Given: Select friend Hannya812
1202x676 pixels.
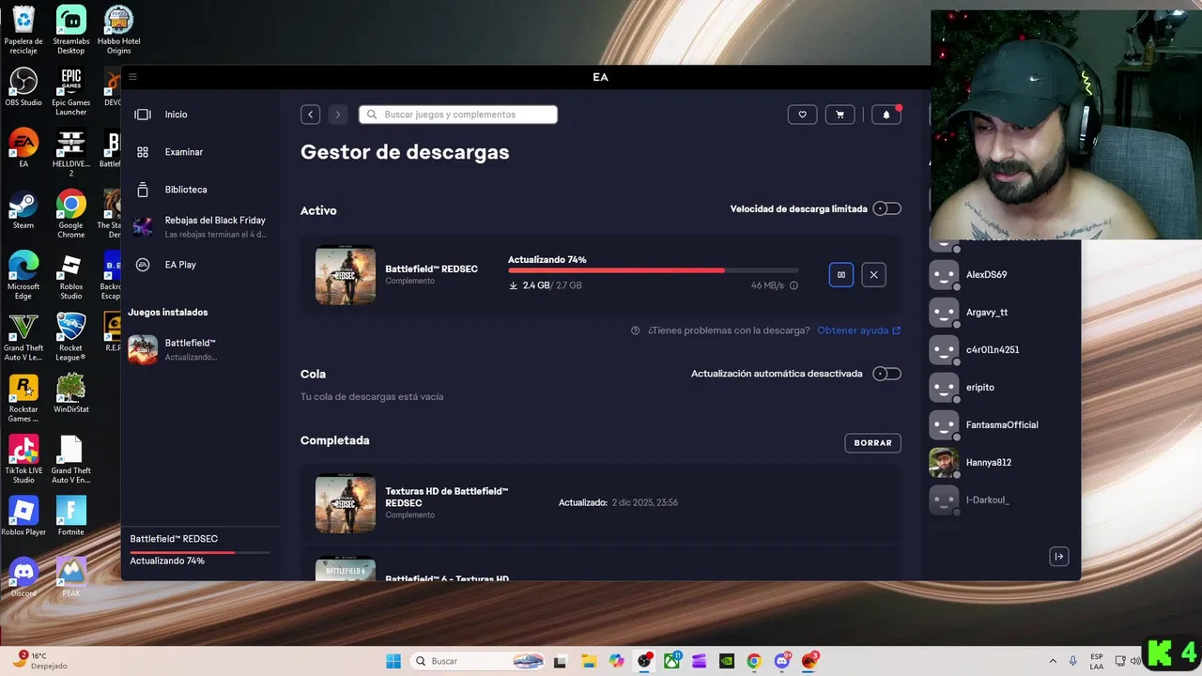Looking at the screenshot, I should coord(988,463).
